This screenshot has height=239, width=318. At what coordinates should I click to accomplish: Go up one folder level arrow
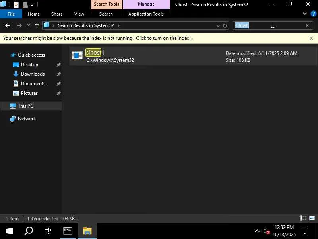tap(37, 25)
